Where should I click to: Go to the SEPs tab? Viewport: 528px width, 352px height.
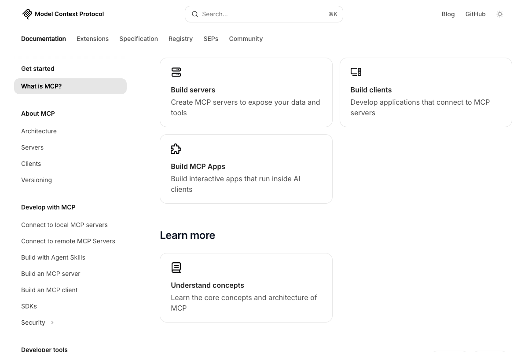click(211, 39)
